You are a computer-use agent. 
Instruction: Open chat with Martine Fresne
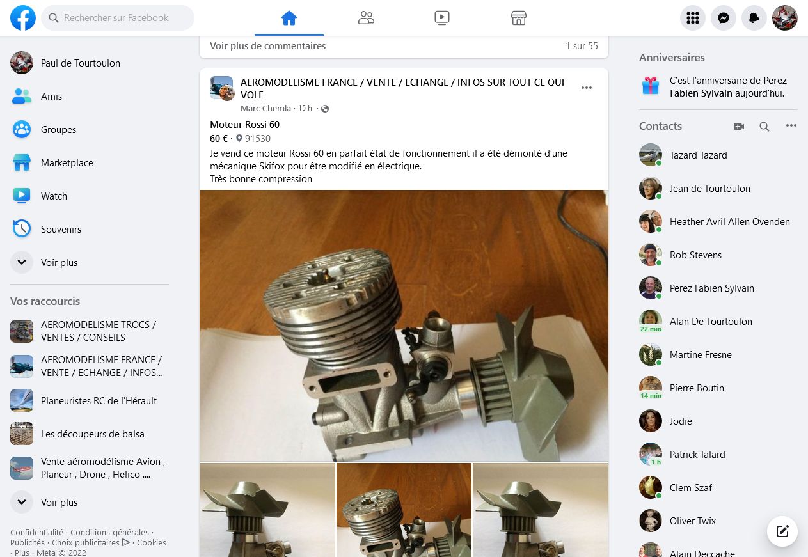[718, 354]
